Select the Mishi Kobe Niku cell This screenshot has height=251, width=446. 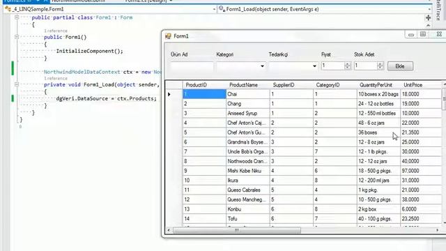click(248, 171)
